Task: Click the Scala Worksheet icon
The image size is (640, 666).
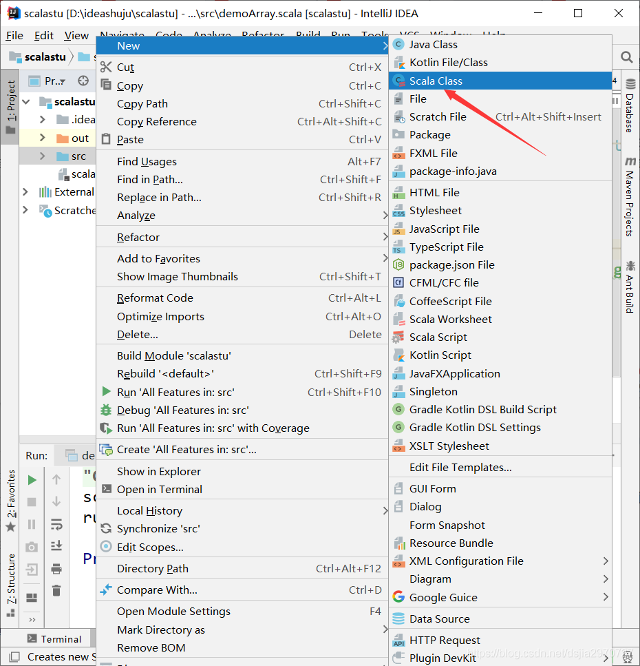Action: [398, 319]
